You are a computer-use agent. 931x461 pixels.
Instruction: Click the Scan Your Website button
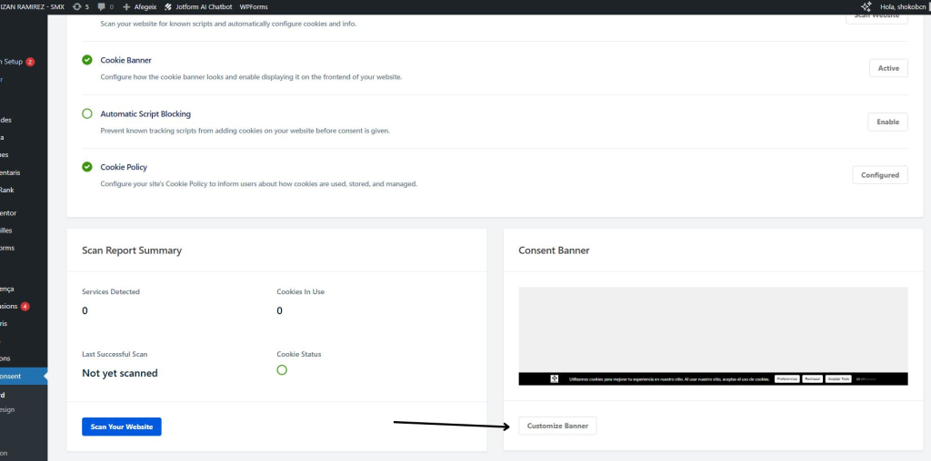[x=121, y=427]
